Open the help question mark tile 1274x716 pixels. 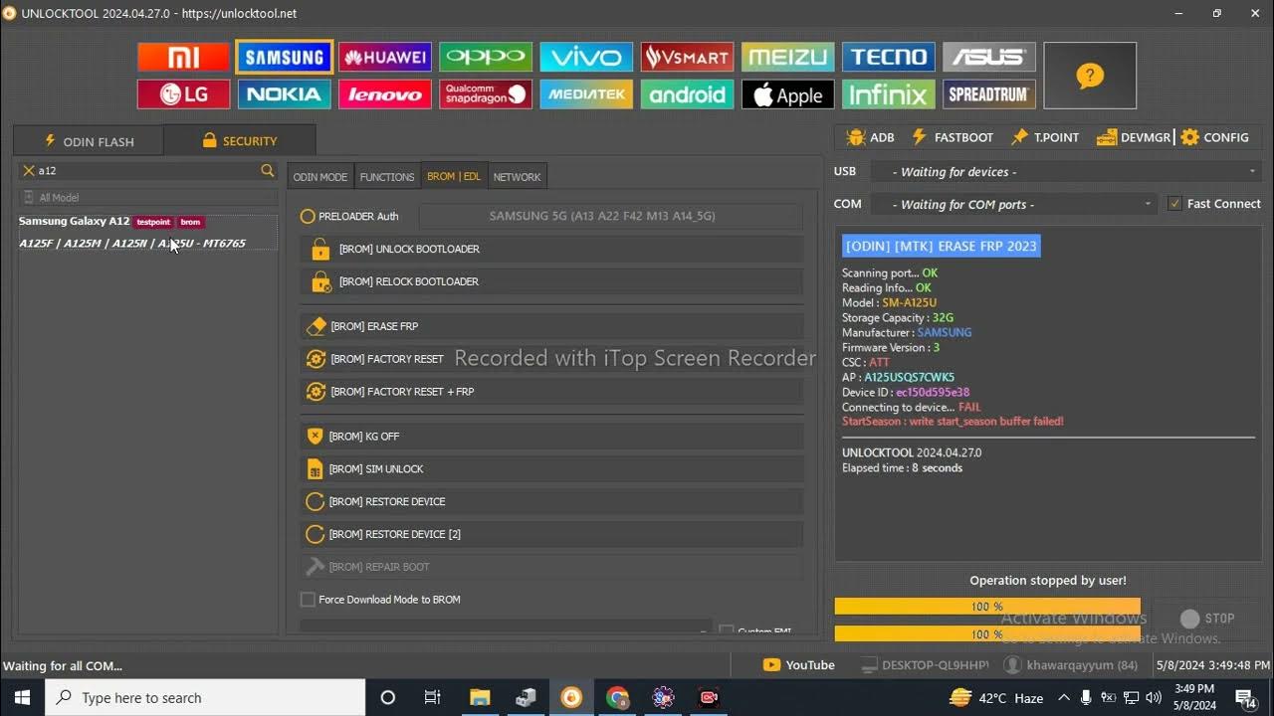coord(1090,76)
